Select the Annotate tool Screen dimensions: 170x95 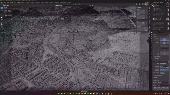2,22
